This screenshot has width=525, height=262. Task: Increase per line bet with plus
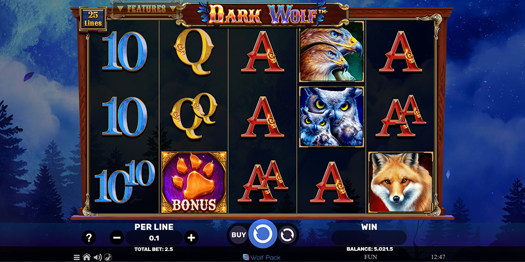tap(191, 238)
